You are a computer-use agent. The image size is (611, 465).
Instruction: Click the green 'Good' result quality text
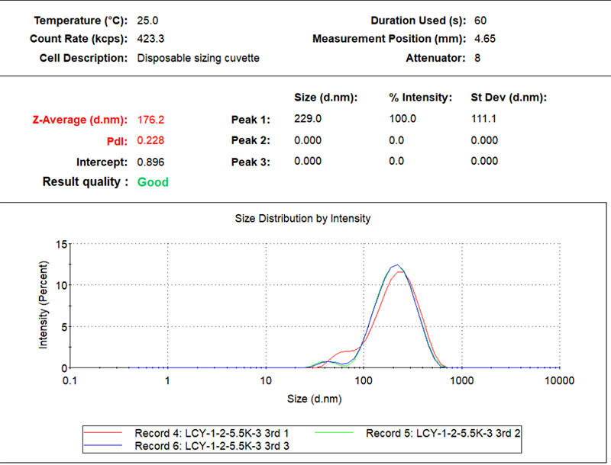(x=153, y=182)
